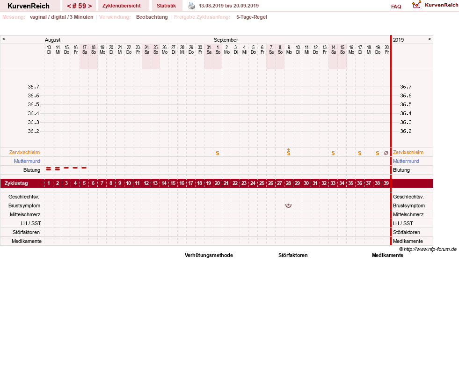Click the KurvenReich brand text link at top right
This screenshot has height=367, width=459.
441,5
